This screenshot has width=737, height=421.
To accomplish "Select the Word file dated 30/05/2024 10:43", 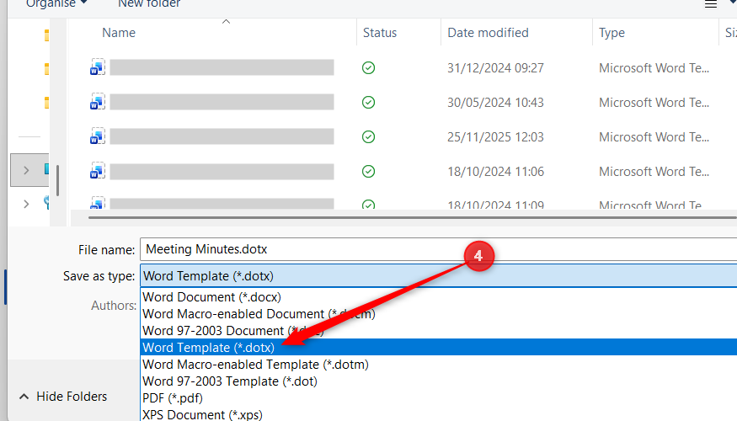I will pyautogui.click(x=211, y=102).
